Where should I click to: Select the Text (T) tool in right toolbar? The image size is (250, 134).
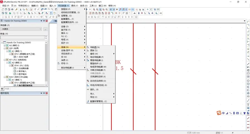248,105
